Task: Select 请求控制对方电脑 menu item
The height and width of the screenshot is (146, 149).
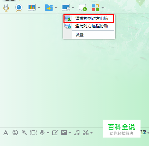Action: [89, 19]
